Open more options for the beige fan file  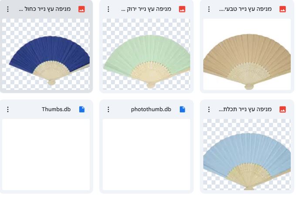[209, 9]
